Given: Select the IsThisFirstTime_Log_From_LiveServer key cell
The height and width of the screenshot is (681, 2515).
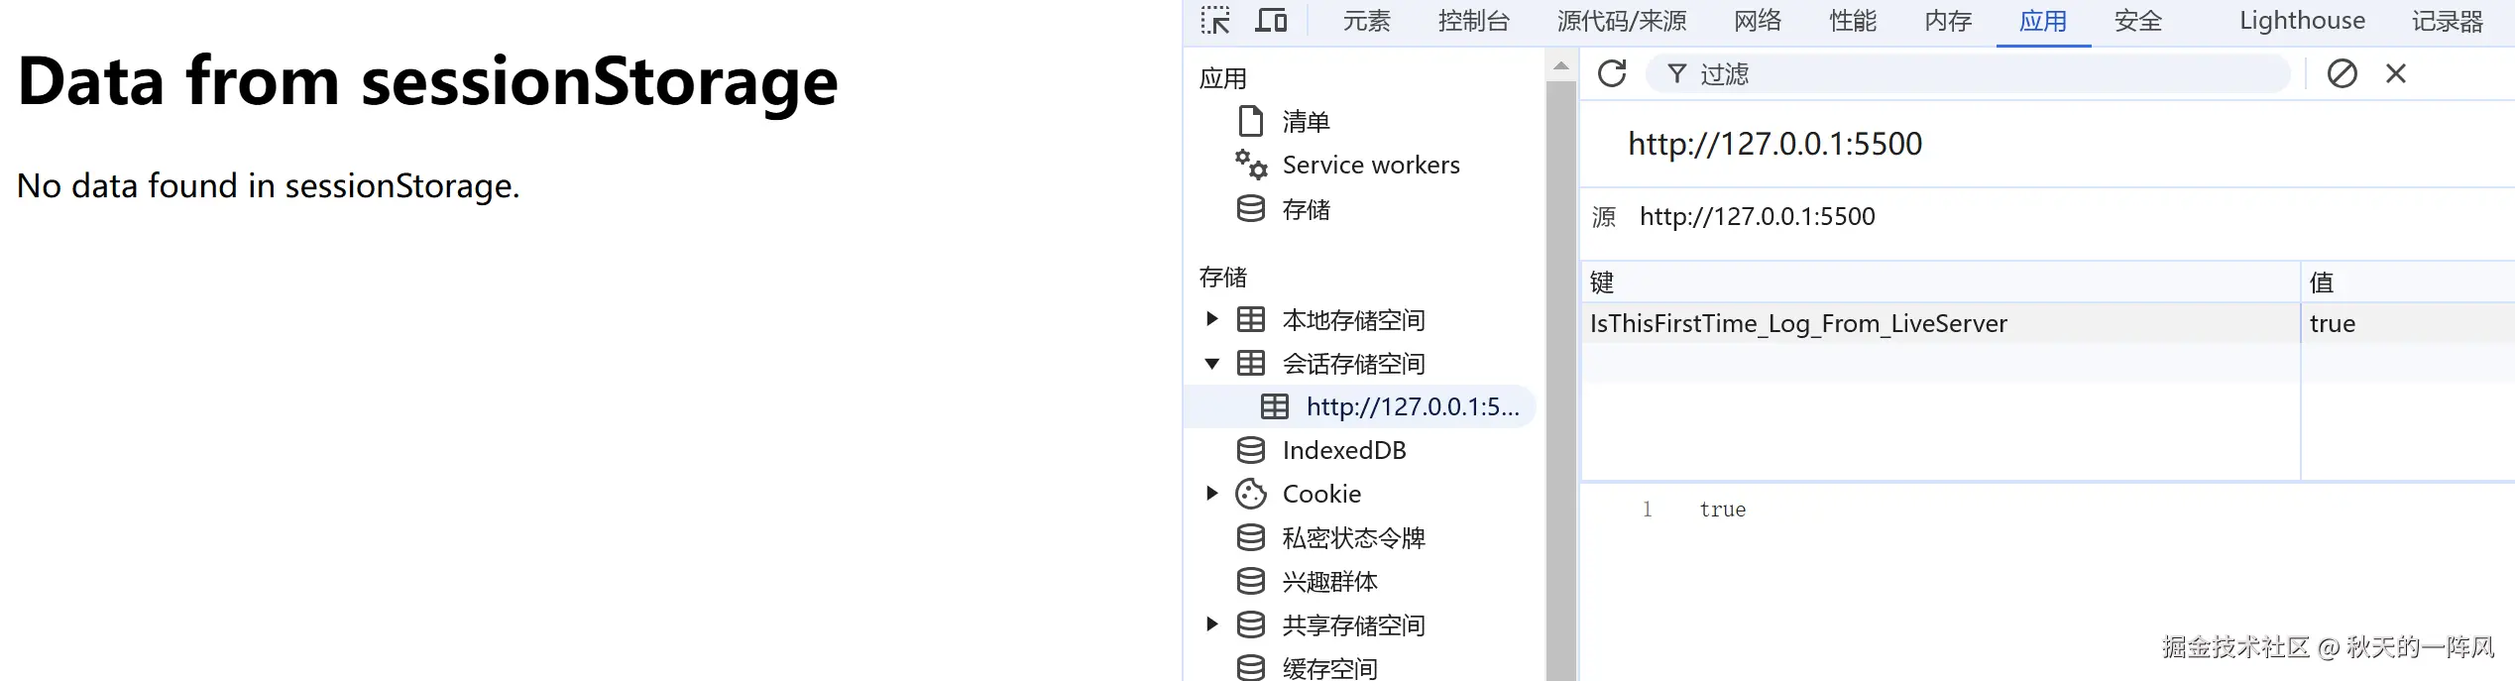Looking at the screenshot, I should [1940, 323].
